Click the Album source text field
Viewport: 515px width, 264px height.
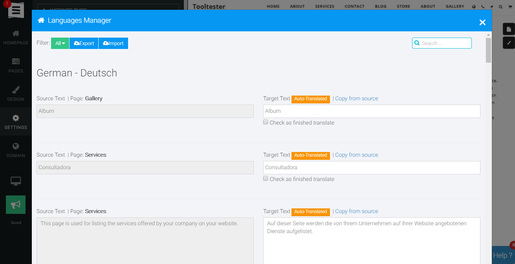pos(145,111)
